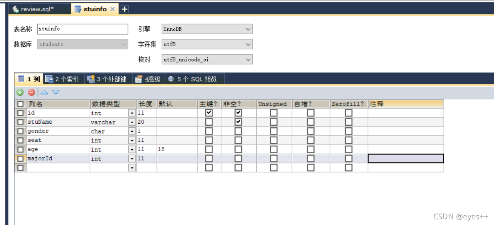Select the majorId row checkbox

click(20, 159)
